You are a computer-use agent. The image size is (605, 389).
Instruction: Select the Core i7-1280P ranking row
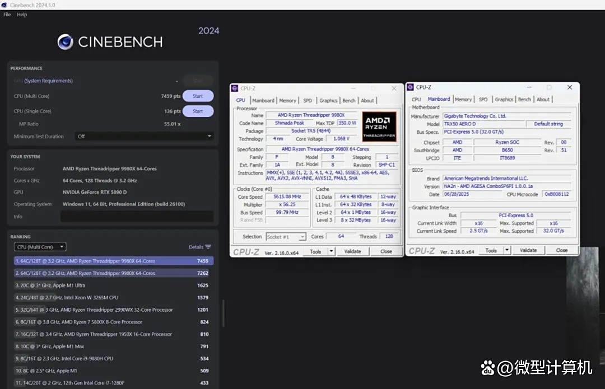tap(113, 383)
